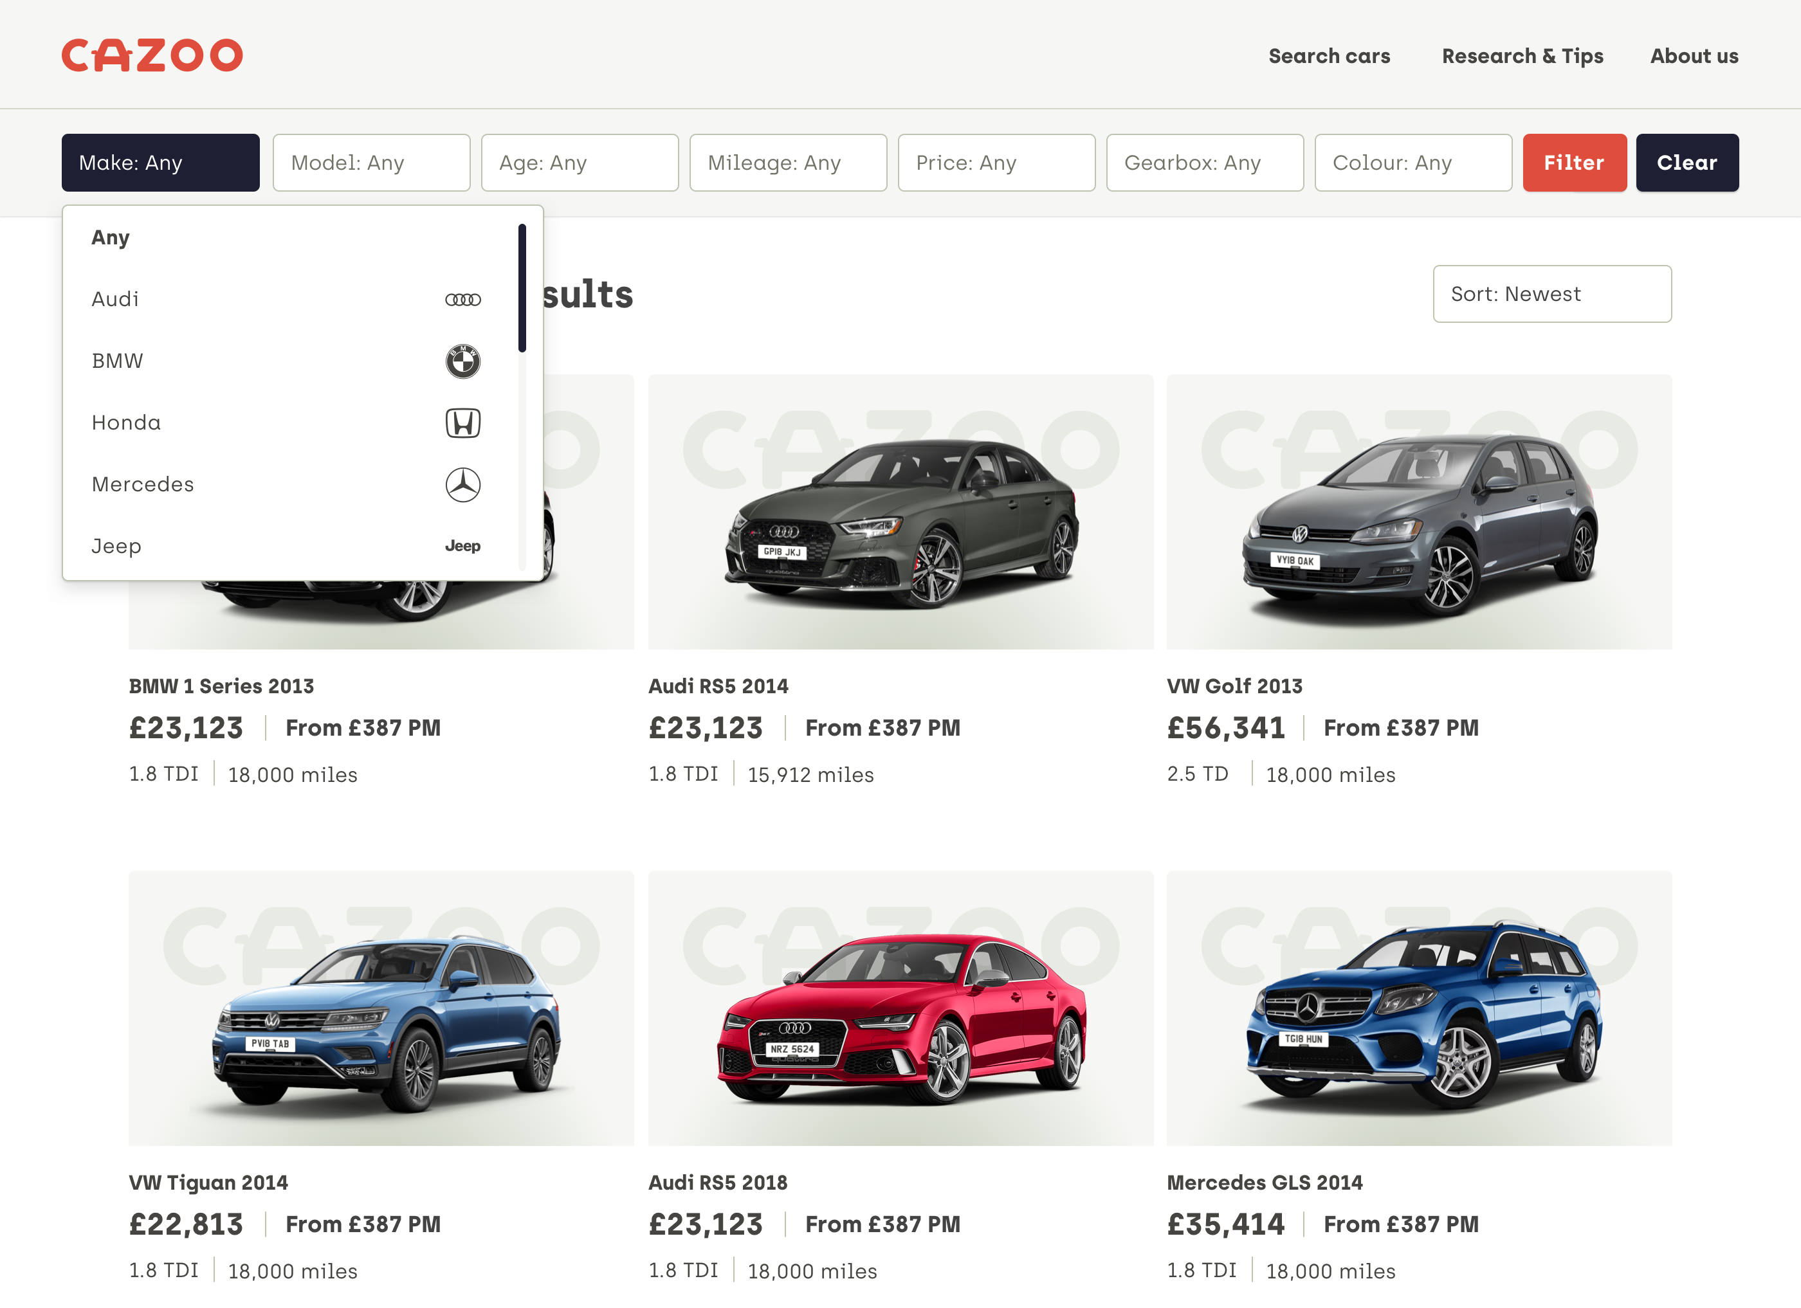
Task: Click make list scrollbar thumb
Action: tap(522, 287)
